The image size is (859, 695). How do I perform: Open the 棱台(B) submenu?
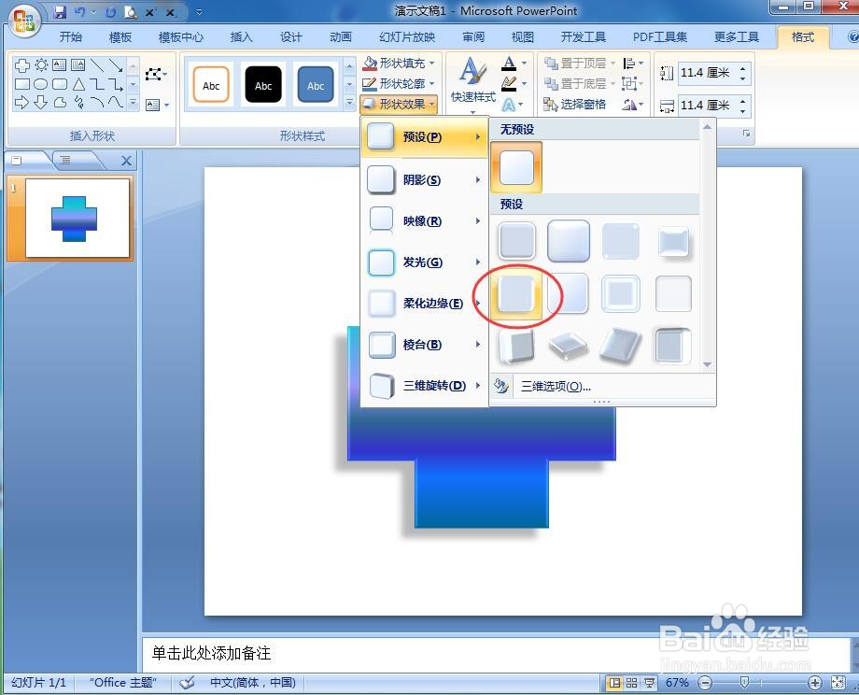pyautogui.click(x=425, y=344)
